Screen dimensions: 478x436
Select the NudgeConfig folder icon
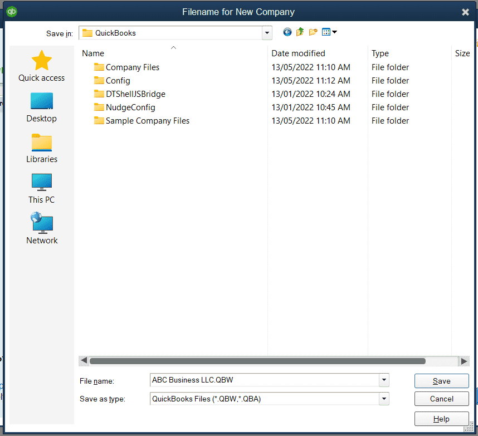tap(99, 107)
